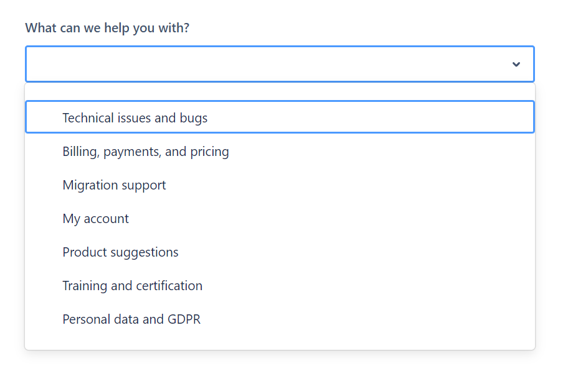This screenshot has height=379, width=563.
Task: Pick the option for migration help
Action: [x=114, y=185]
